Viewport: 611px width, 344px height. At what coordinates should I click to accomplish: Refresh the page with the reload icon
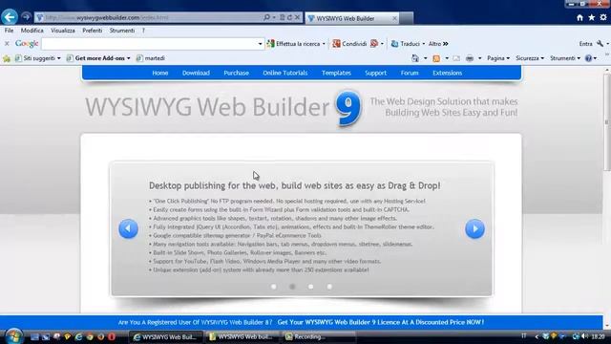[289, 17]
